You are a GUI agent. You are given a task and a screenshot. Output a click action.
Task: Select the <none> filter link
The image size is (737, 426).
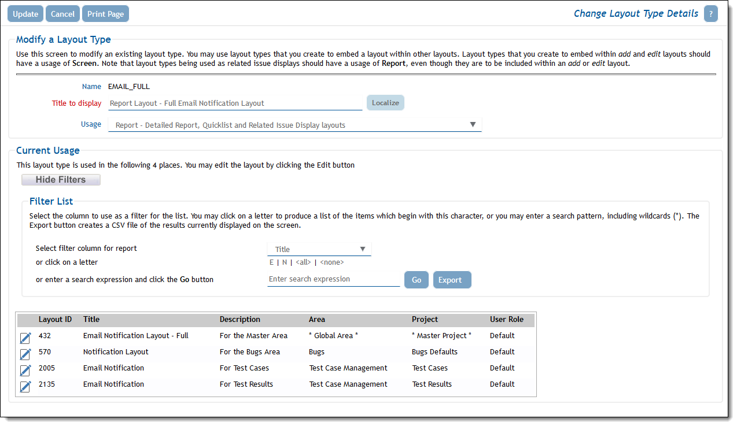332,262
